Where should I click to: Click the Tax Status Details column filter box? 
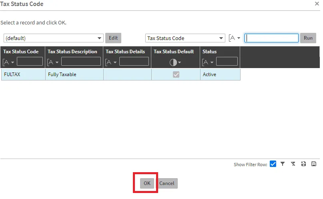(x=134, y=61)
